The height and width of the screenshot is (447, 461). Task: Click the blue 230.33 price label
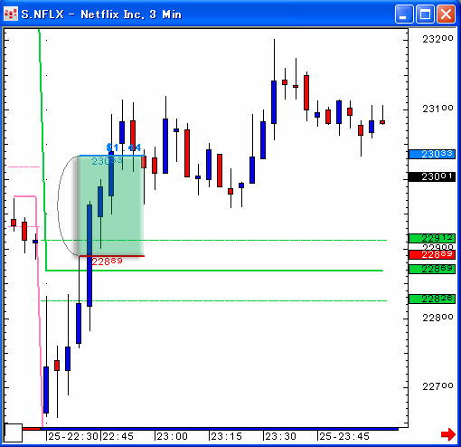point(432,154)
